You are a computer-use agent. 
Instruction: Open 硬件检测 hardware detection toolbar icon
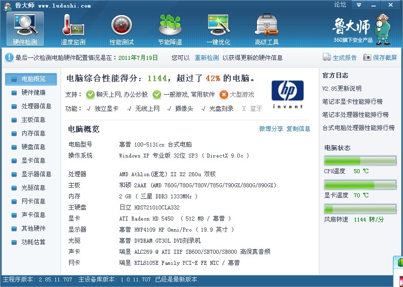pos(25,25)
